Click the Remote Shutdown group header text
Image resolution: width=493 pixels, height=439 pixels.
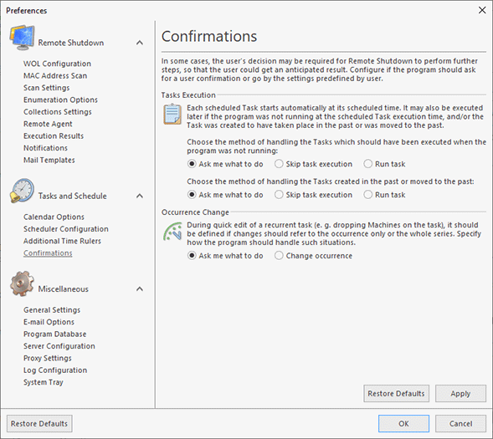click(x=71, y=43)
